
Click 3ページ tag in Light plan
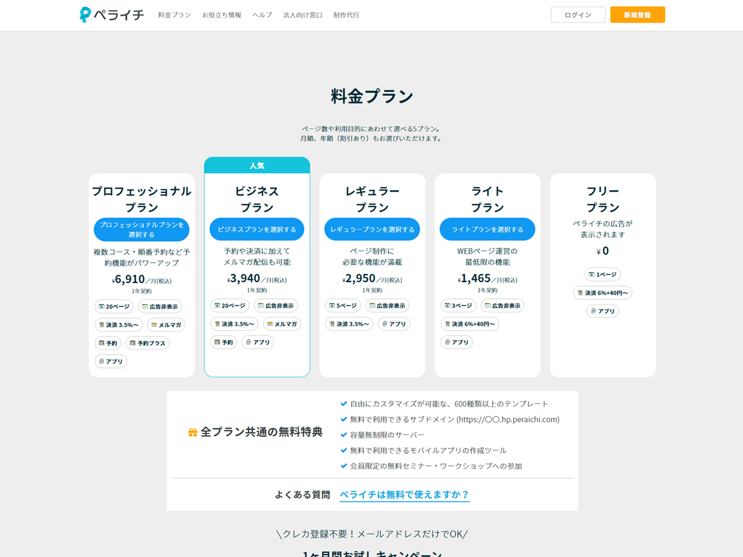click(x=459, y=306)
